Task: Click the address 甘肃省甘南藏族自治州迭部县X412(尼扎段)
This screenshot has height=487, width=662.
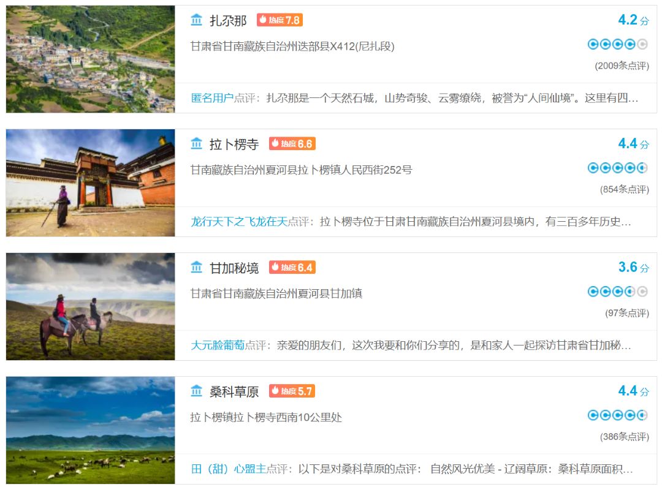Action: pos(292,47)
